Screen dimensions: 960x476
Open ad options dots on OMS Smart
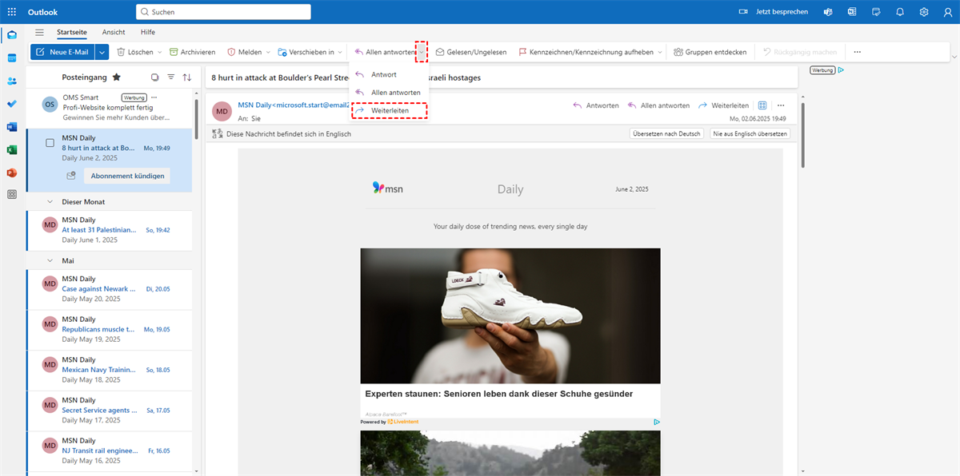(154, 97)
